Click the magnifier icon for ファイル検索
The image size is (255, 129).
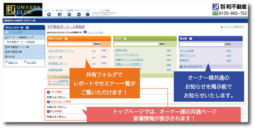click(6, 32)
